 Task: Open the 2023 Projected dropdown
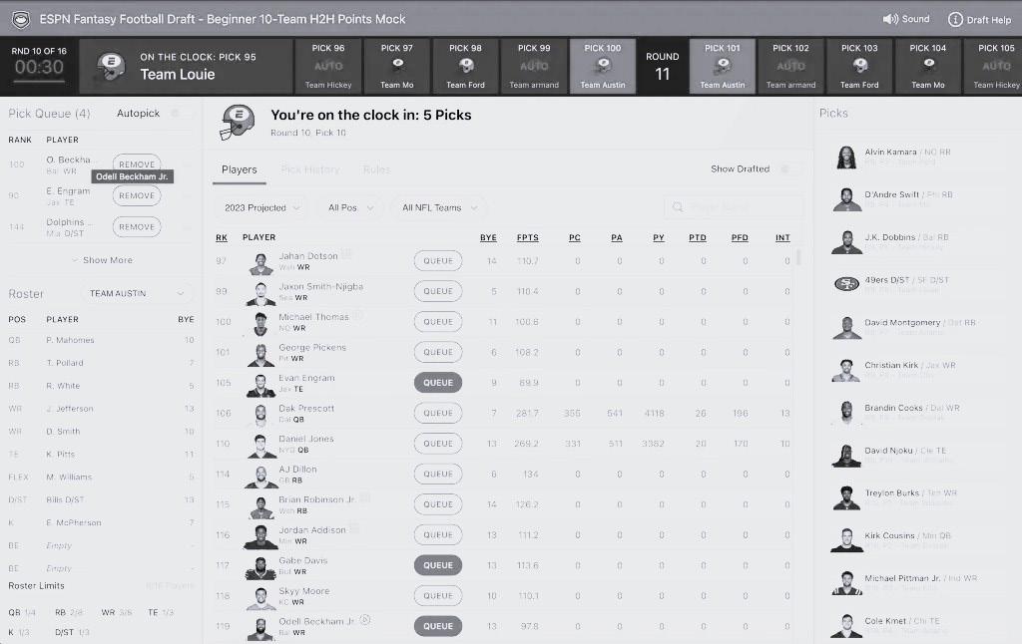[x=262, y=207]
